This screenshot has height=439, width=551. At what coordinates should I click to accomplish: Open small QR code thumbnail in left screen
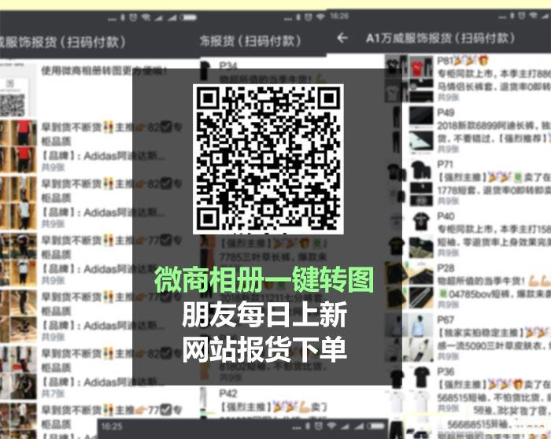(13, 105)
